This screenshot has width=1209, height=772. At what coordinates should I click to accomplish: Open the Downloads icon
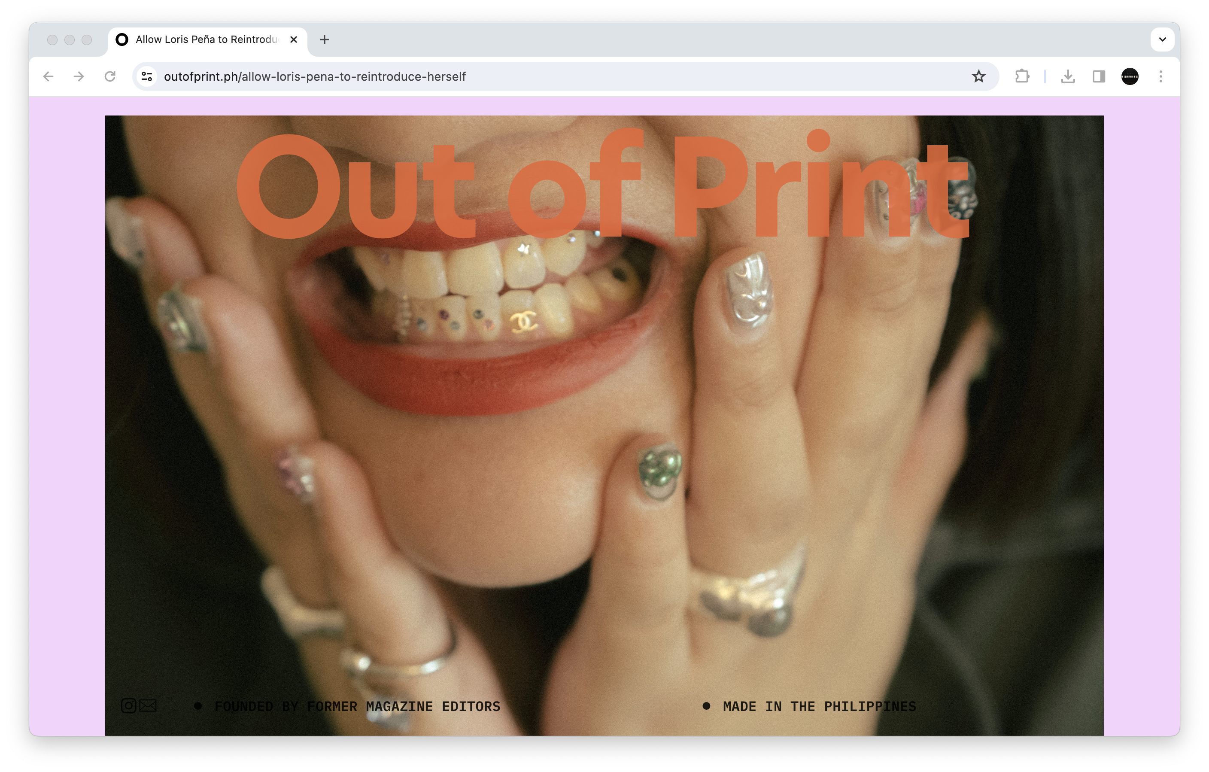pyautogui.click(x=1068, y=76)
